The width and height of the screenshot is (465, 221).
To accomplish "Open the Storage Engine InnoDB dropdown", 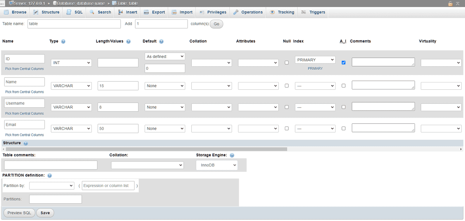I will (217, 165).
